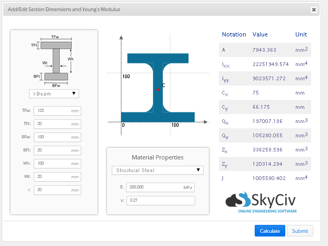Click the dialog title text
Image resolution: width=328 pixels, height=246 pixels.
pos(64,10)
